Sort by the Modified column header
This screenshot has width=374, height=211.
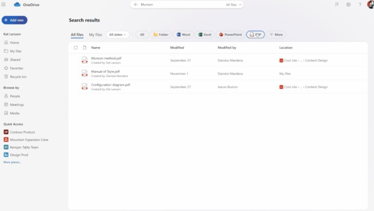pos(177,48)
